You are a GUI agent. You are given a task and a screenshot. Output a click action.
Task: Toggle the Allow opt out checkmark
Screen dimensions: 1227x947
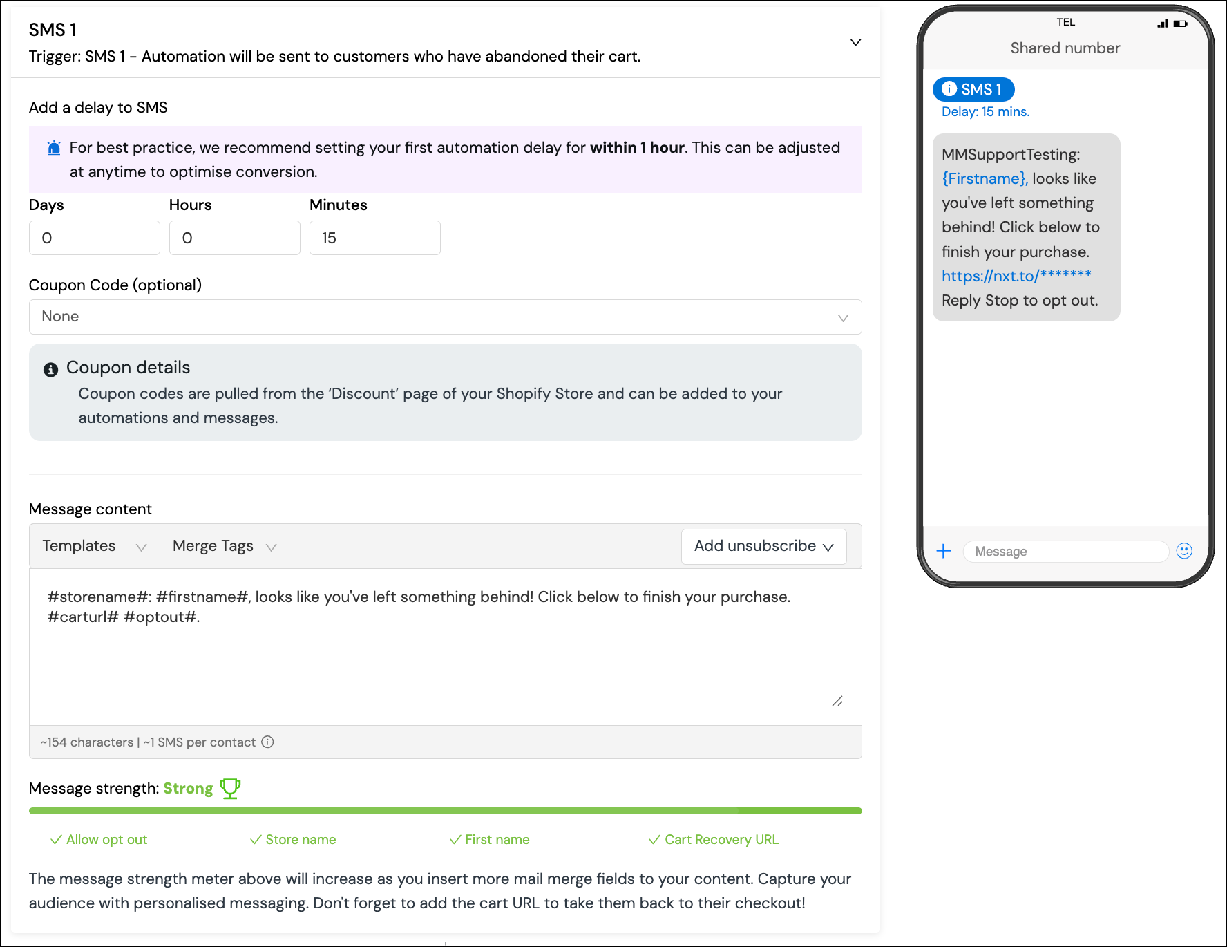point(55,839)
